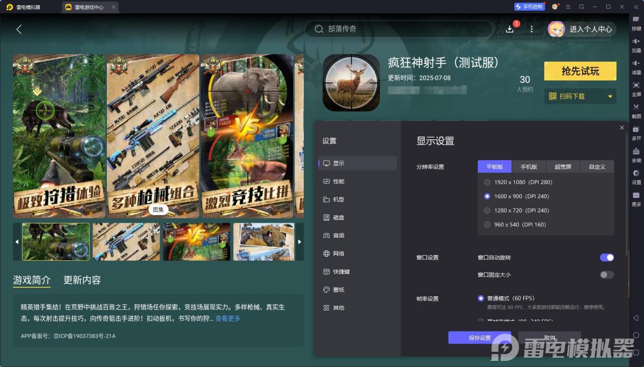Select the VS arena thumbnail
The image size is (644, 367).
(196, 242)
